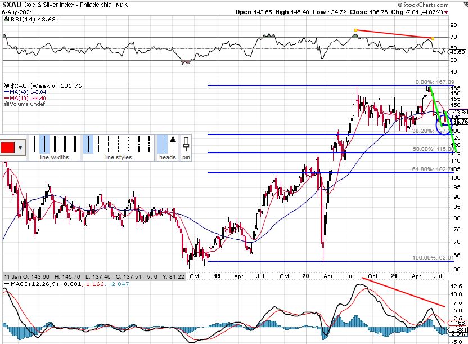The height and width of the screenshot is (344, 468).
Task: Choose the fourth line style option
Action: point(119,144)
